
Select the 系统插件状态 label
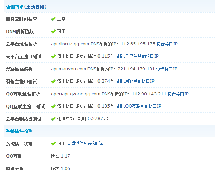point(19,144)
